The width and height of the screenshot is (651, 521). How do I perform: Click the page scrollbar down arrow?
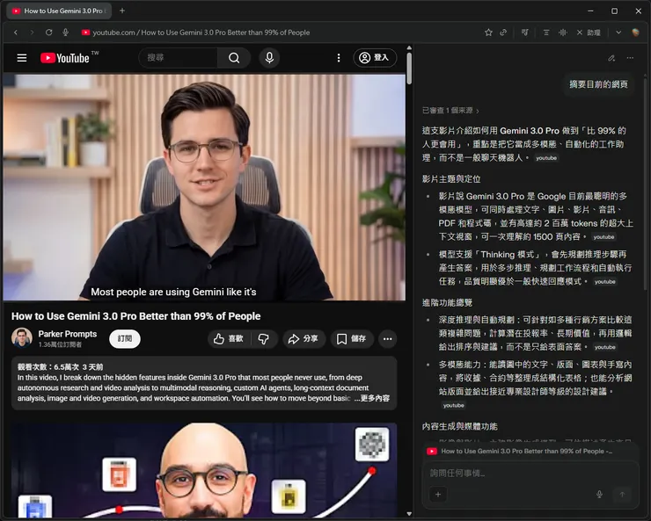(409, 514)
